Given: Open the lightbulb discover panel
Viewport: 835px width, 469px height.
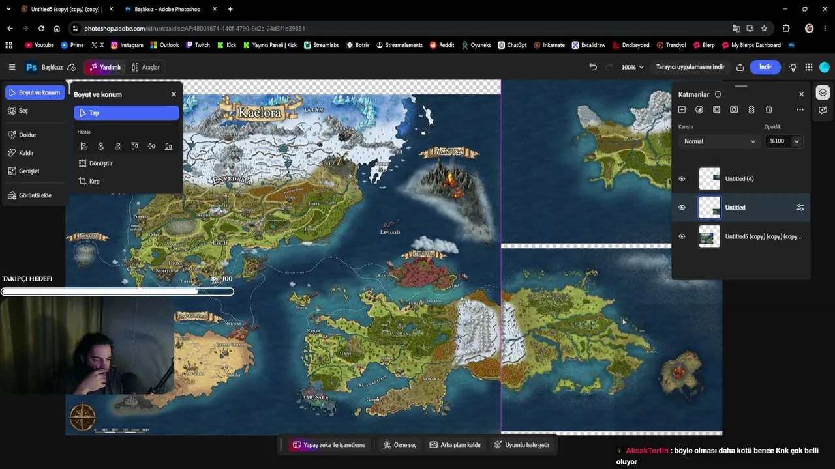Looking at the screenshot, I should pyautogui.click(x=793, y=67).
